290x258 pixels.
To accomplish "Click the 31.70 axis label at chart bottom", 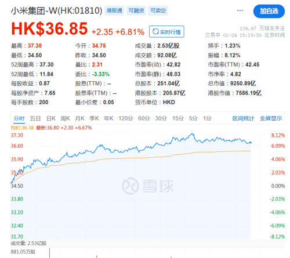I will click(x=17, y=237).
